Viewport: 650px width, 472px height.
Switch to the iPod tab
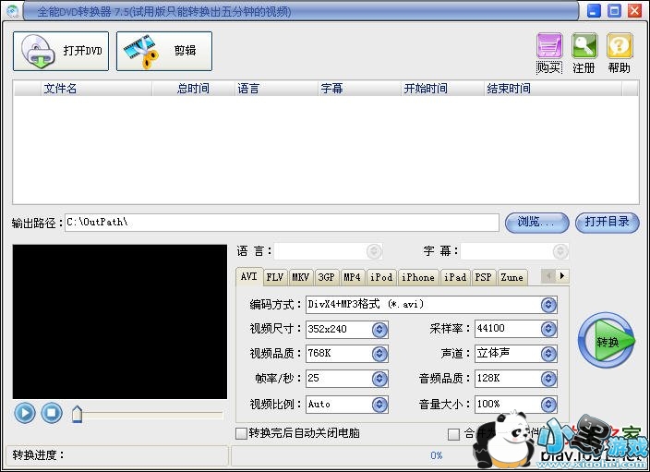click(x=381, y=277)
